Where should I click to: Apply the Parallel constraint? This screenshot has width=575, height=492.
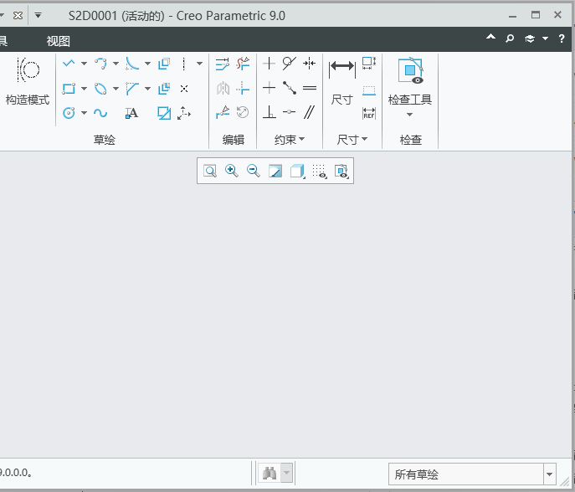pos(310,112)
